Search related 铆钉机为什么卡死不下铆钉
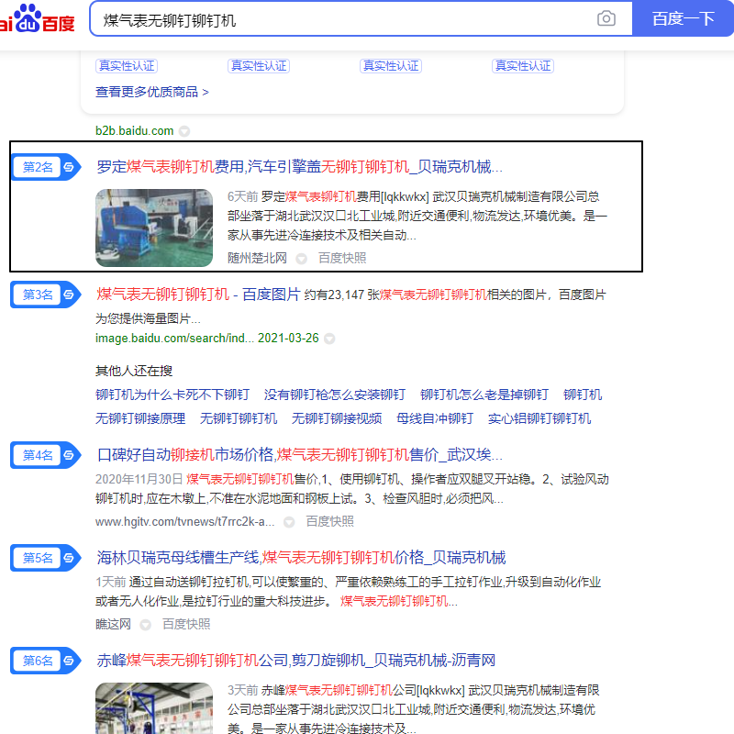734x734 pixels. 172,395
